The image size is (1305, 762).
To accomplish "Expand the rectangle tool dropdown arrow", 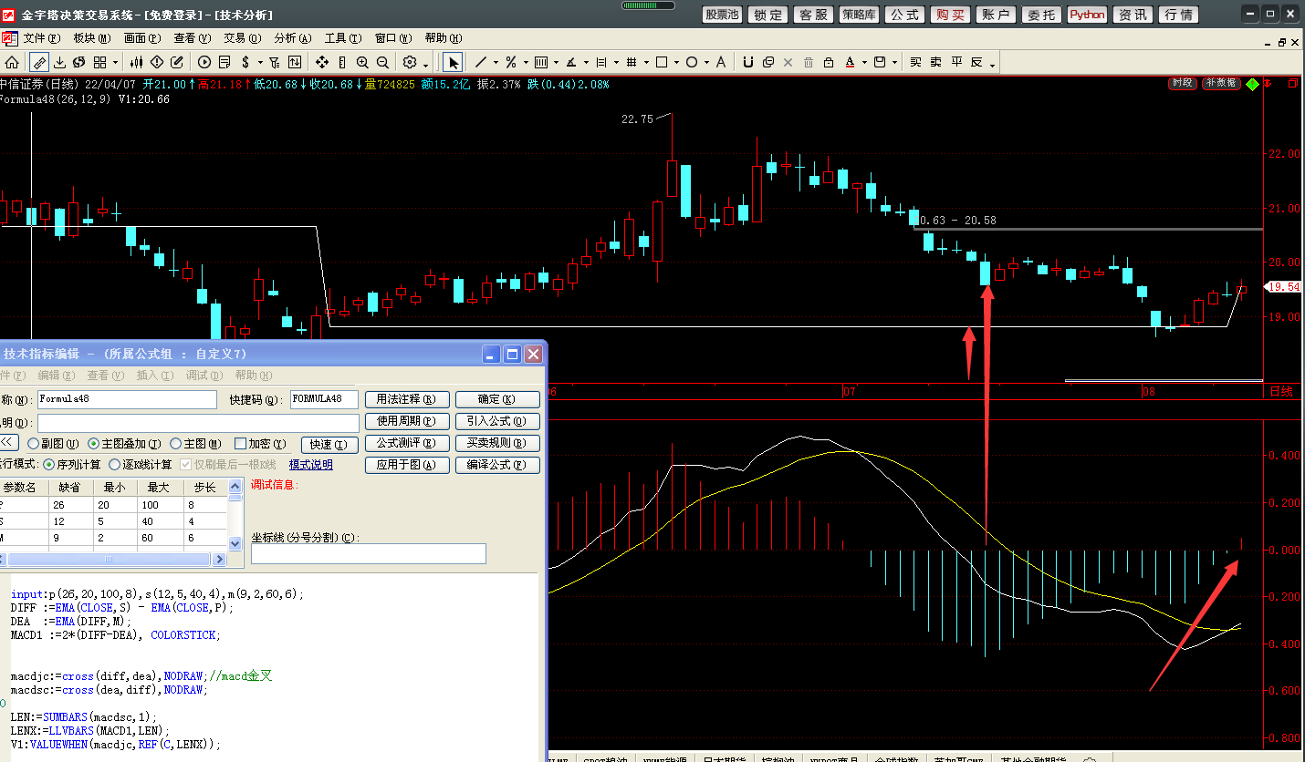I will [x=676, y=63].
